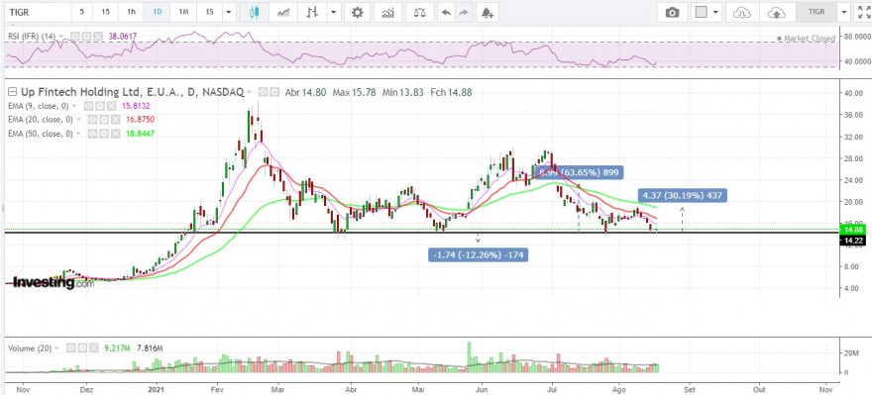Open EMA 20 settings gear
The image size is (872, 395).
[x=103, y=120]
